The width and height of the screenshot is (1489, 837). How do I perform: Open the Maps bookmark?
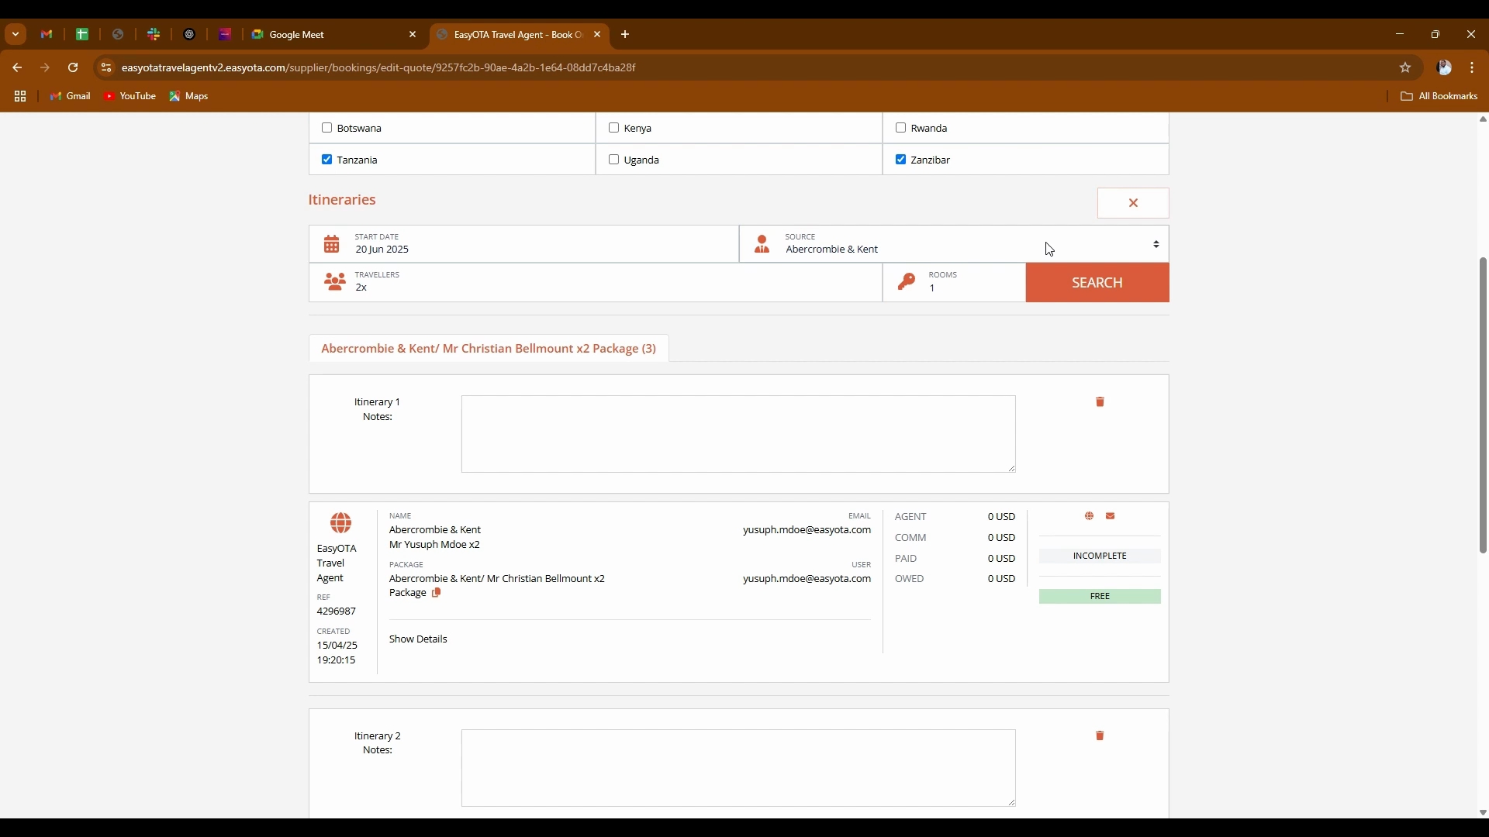189,96
